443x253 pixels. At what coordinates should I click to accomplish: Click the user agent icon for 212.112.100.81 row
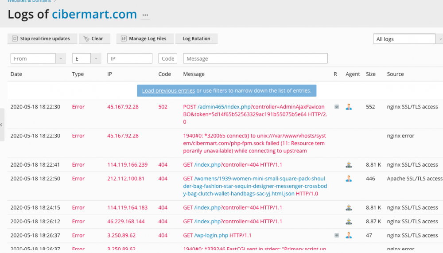[349, 179]
